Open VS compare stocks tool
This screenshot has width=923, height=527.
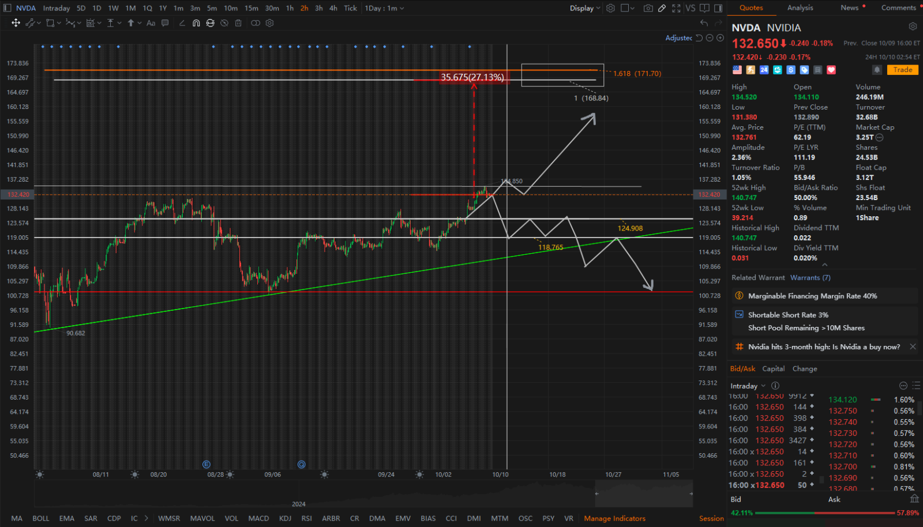690,8
